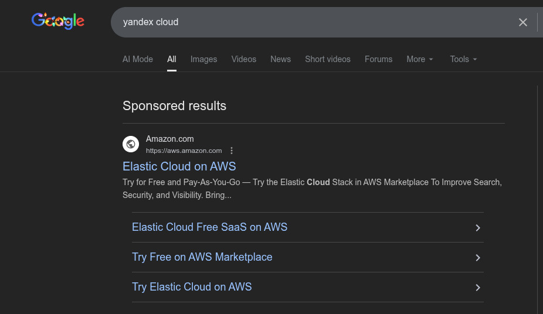Go to the Videos tab
This screenshot has height=314, width=543.
coord(243,59)
